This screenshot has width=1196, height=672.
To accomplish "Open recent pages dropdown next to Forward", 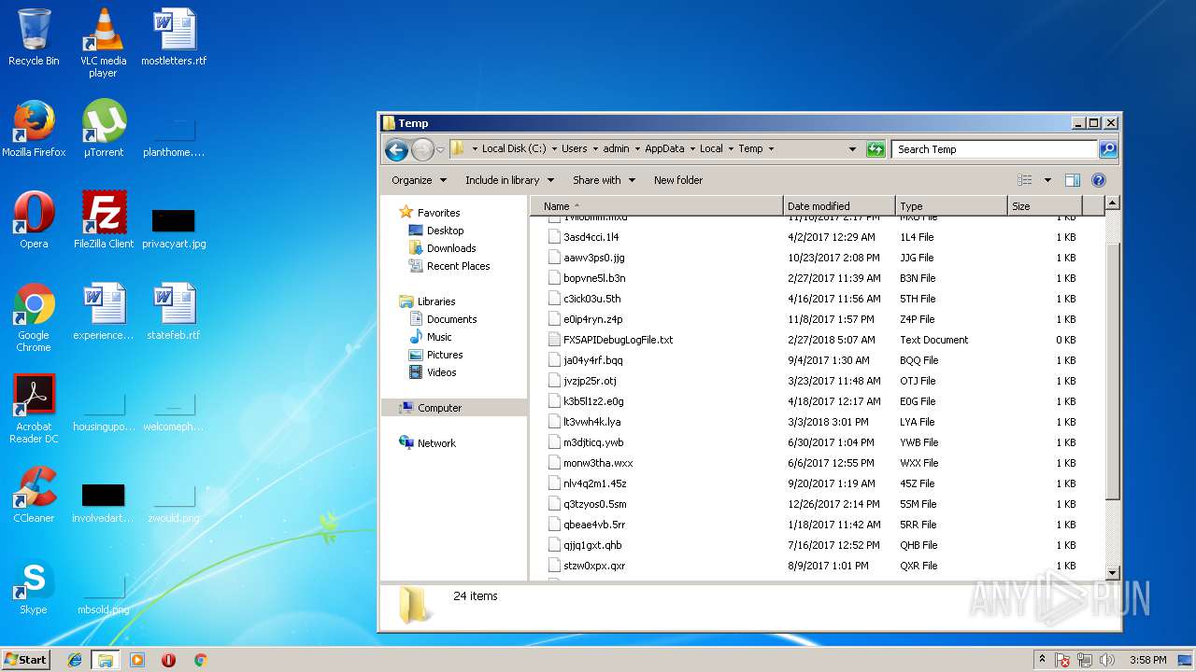I will click(x=440, y=149).
